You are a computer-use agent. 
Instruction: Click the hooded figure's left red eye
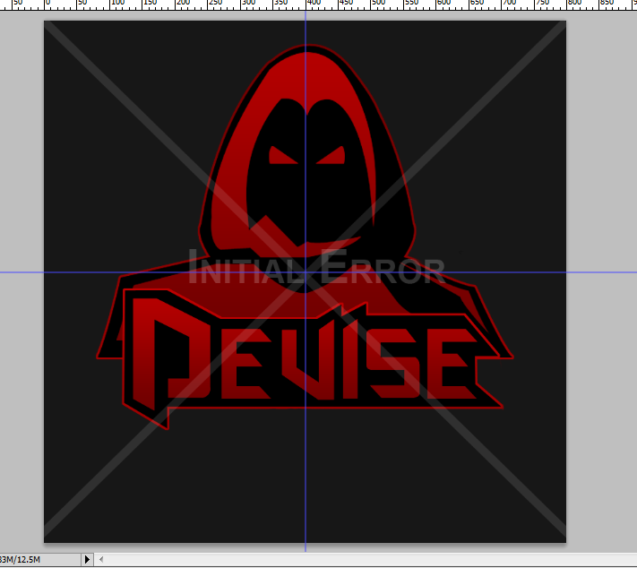281,158
